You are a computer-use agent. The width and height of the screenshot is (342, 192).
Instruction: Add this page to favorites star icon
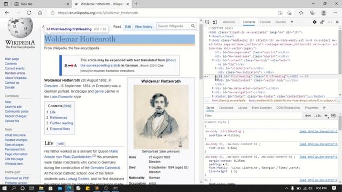290,13
